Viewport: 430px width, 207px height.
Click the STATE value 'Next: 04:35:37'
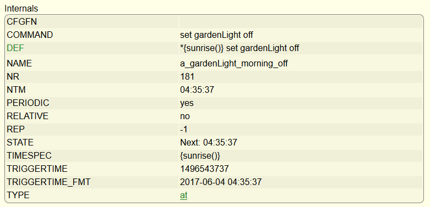point(209,142)
